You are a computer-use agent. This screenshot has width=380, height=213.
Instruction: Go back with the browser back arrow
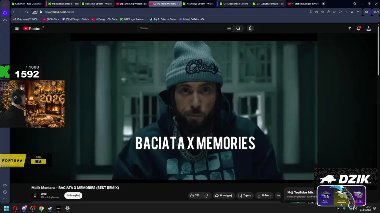14,12
